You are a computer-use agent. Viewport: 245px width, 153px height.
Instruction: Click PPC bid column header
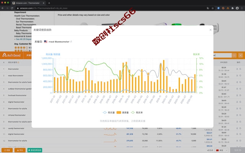pyautogui.click(x=224, y=62)
